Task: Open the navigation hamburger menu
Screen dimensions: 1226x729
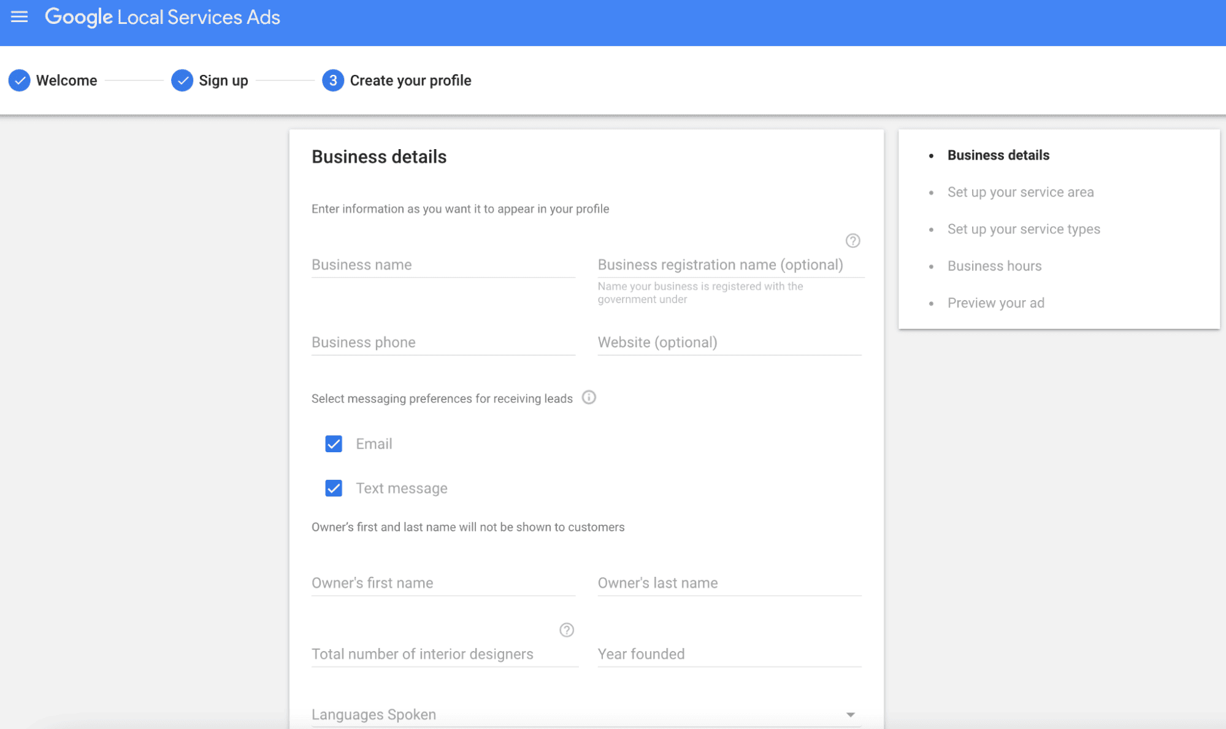Action: point(19,17)
